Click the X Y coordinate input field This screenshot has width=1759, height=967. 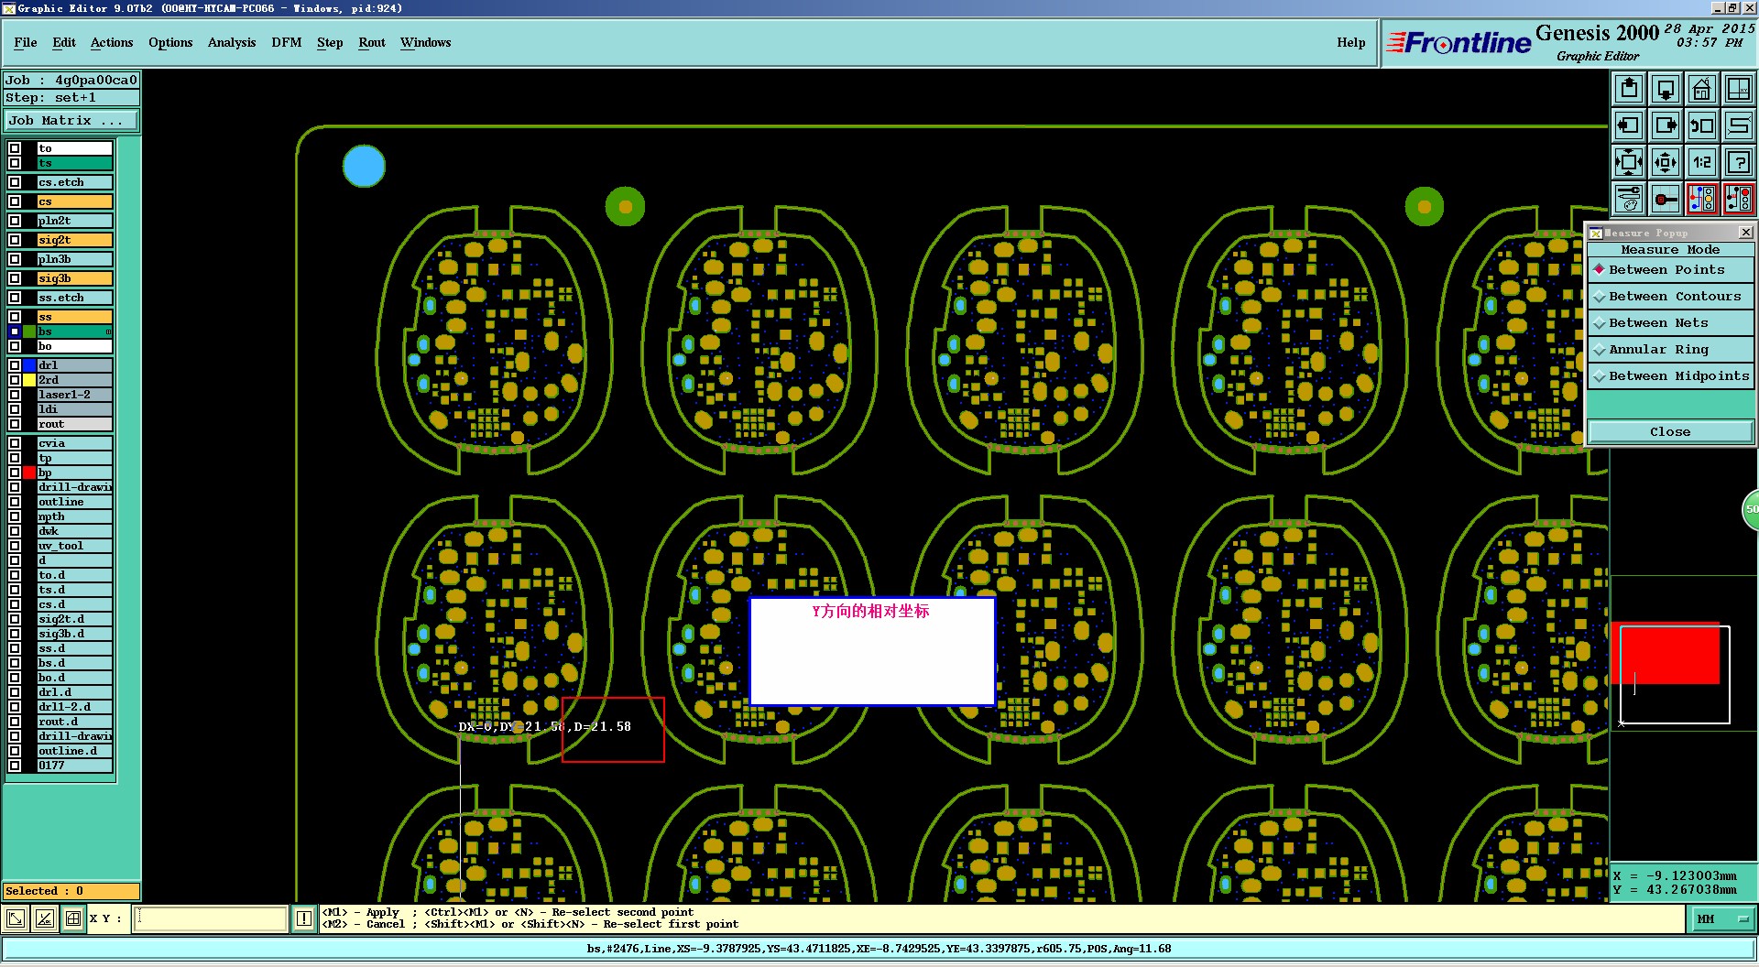pyautogui.click(x=211, y=918)
